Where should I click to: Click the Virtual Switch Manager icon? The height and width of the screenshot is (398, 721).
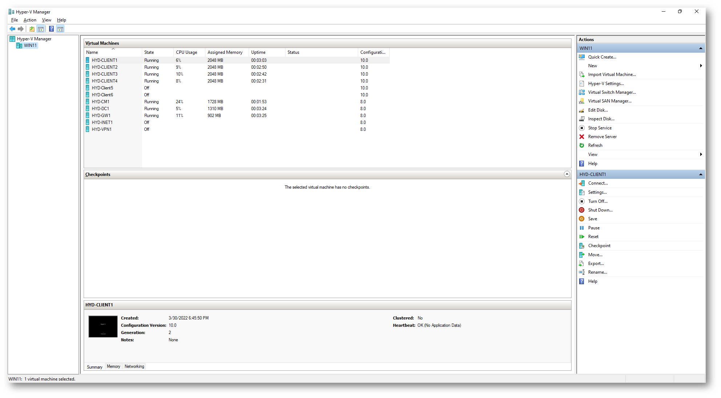[582, 92]
